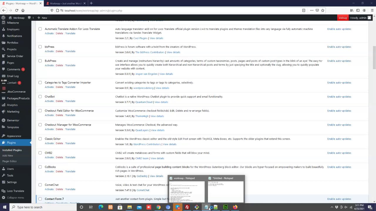Open page actions three-dot menu
The width and height of the screenshot is (376, 211).
pyautogui.click(x=312, y=10)
